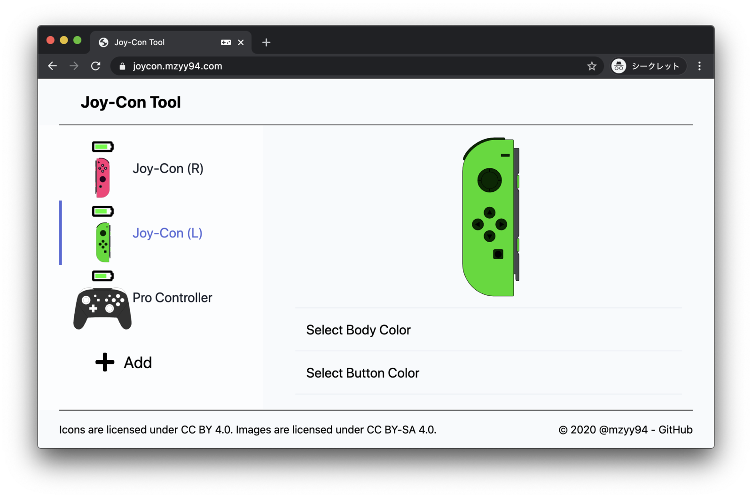The height and width of the screenshot is (498, 752).
Task: Click the minus button on the large Joy-Con
Action: tap(505, 155)
